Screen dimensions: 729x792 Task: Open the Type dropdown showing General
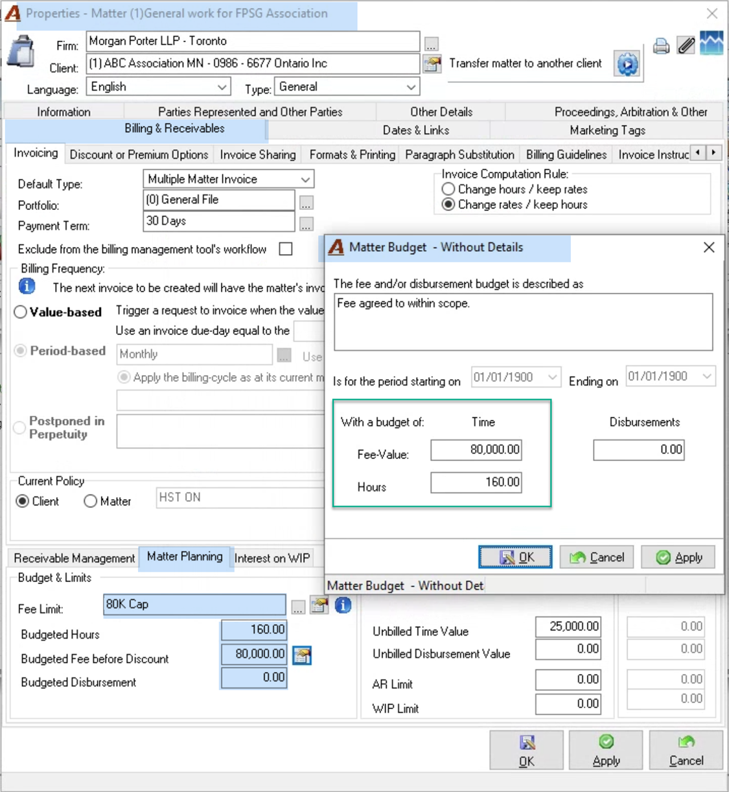pyautogui.click(x=411, y=87)
